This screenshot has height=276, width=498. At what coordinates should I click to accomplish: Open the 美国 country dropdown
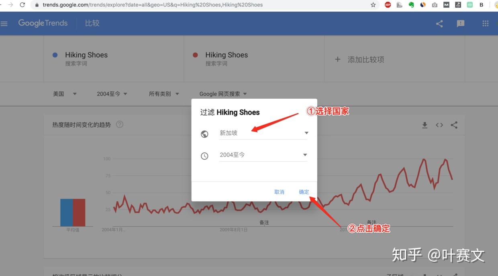tap(65, 94)
